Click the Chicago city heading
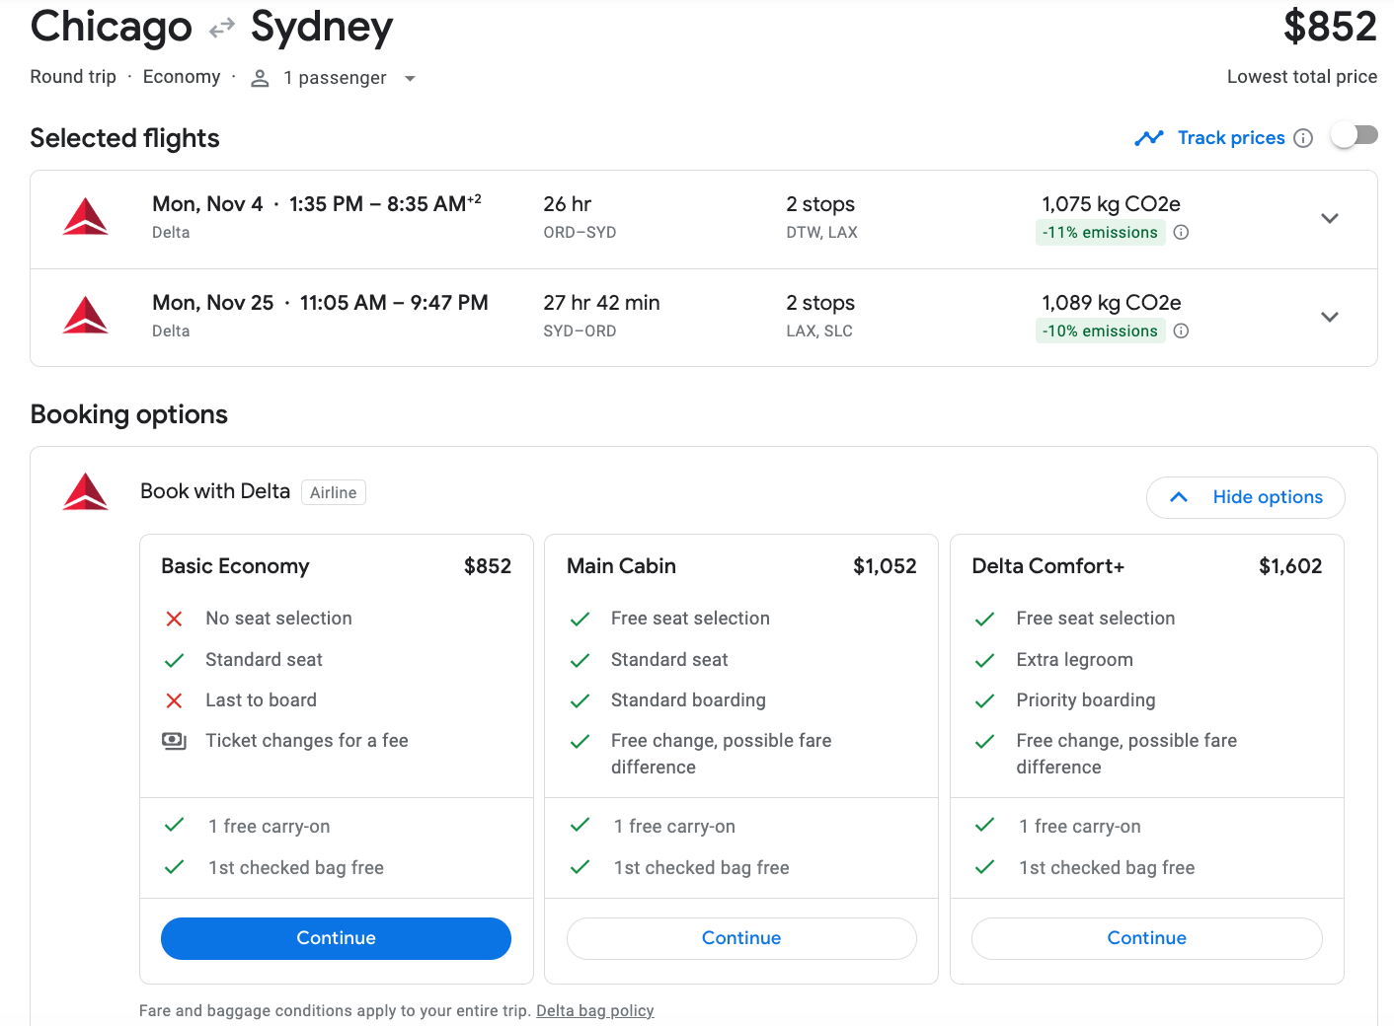The height and width of the screenshot is (1026, 1394). (x=112, y=28)
